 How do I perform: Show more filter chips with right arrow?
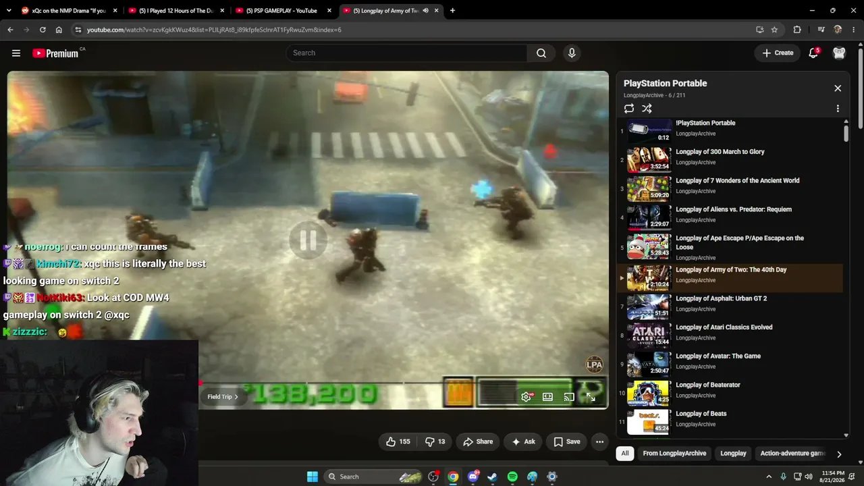[839, 454]
